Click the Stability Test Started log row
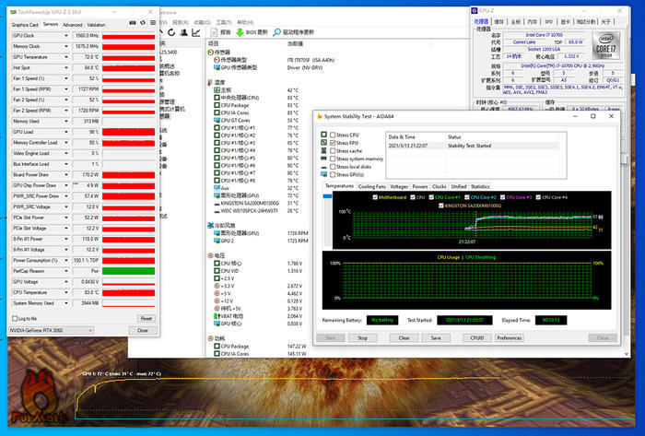The width and height of the screenshot is (645, 436). (473, 146)
